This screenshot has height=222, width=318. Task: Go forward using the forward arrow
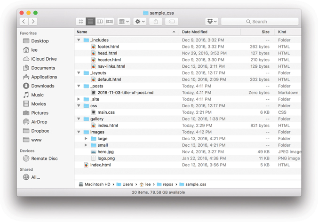(33, 22)
